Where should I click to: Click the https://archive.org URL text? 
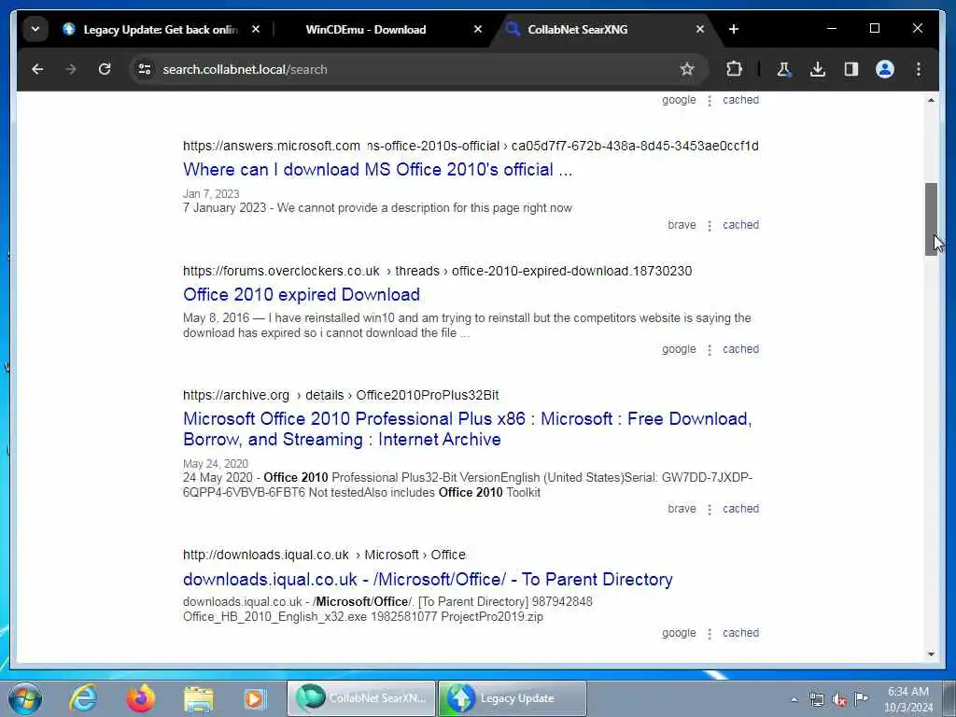(x=236, y=395)
